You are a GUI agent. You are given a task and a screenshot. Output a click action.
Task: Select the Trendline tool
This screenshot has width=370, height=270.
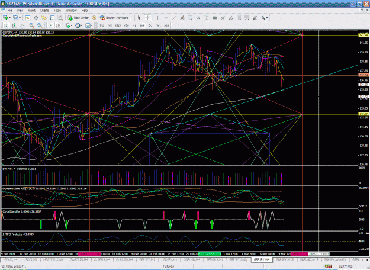[174, 18]
